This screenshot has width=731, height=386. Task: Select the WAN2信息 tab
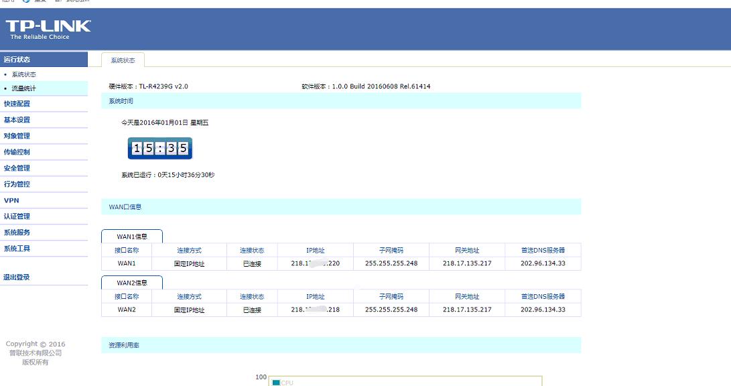pyautogui.click(x=132, y=283)
